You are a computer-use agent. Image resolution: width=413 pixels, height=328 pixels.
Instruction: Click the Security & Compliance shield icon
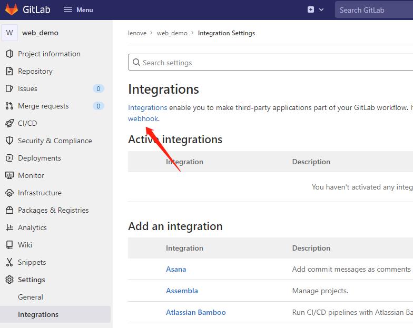9,141
